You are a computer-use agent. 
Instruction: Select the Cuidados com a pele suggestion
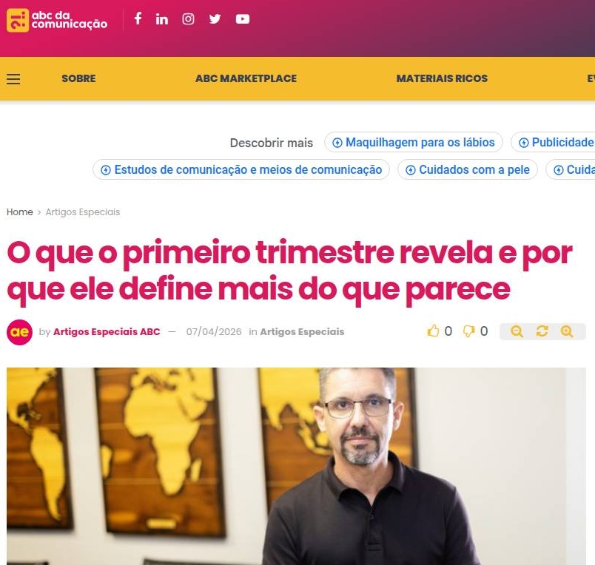tap(468, 169)
